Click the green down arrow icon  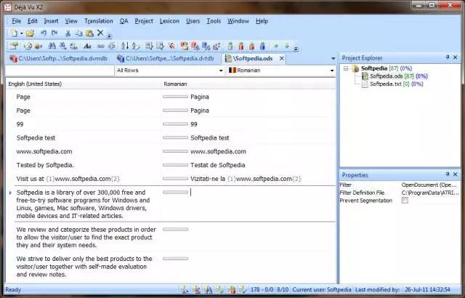(287, 46)
